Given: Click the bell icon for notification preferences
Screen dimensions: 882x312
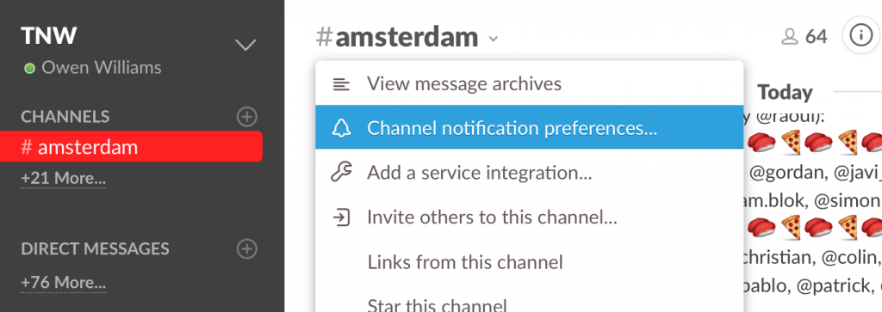Looking at the screenshot, I should [341, 128].
